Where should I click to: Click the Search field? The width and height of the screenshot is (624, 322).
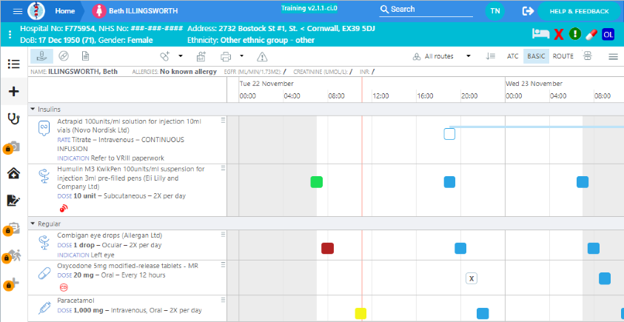point(426,10)
